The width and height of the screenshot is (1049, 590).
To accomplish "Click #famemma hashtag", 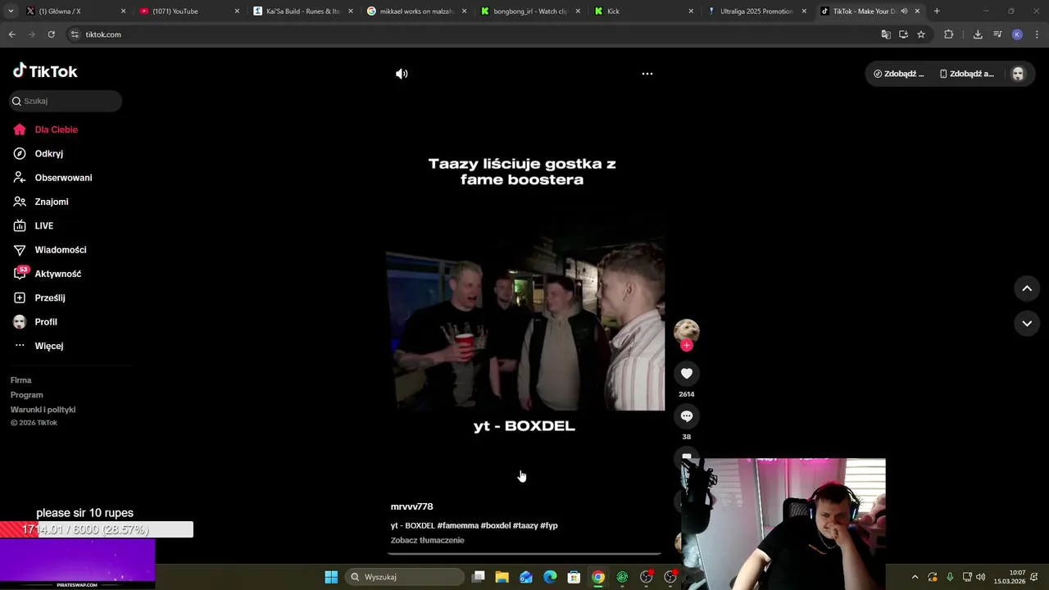I will (x=458, y=525).
